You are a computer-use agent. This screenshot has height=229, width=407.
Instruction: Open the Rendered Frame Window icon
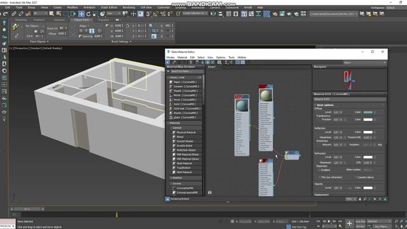pyautogui.click(x=282, y=14)
